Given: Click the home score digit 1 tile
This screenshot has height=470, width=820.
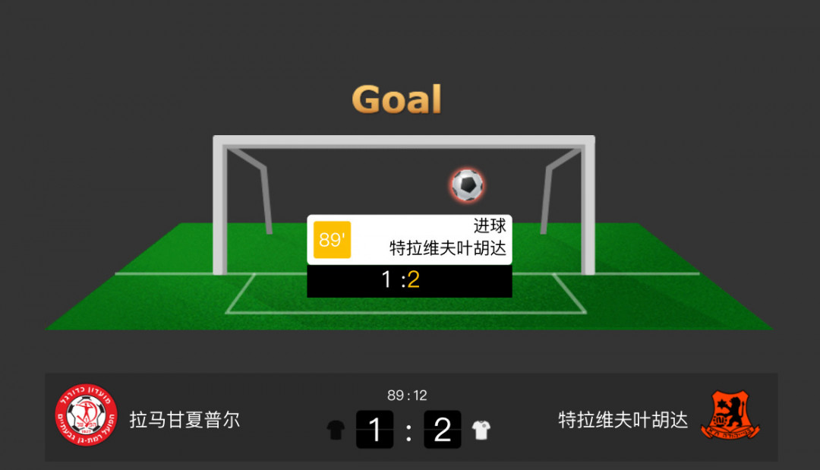Looking at the screenshot, I should tap(374, 430).
